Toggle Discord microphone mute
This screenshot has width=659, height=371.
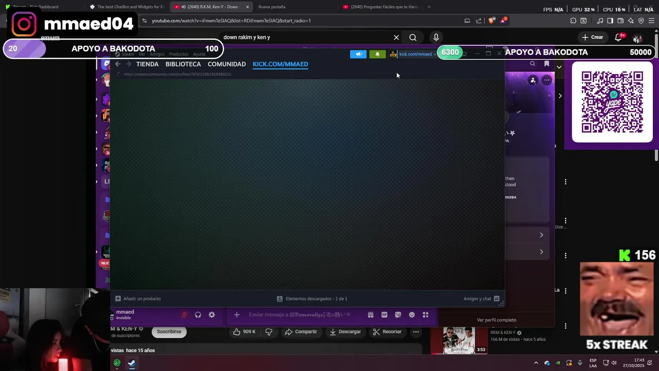point(184,315)
